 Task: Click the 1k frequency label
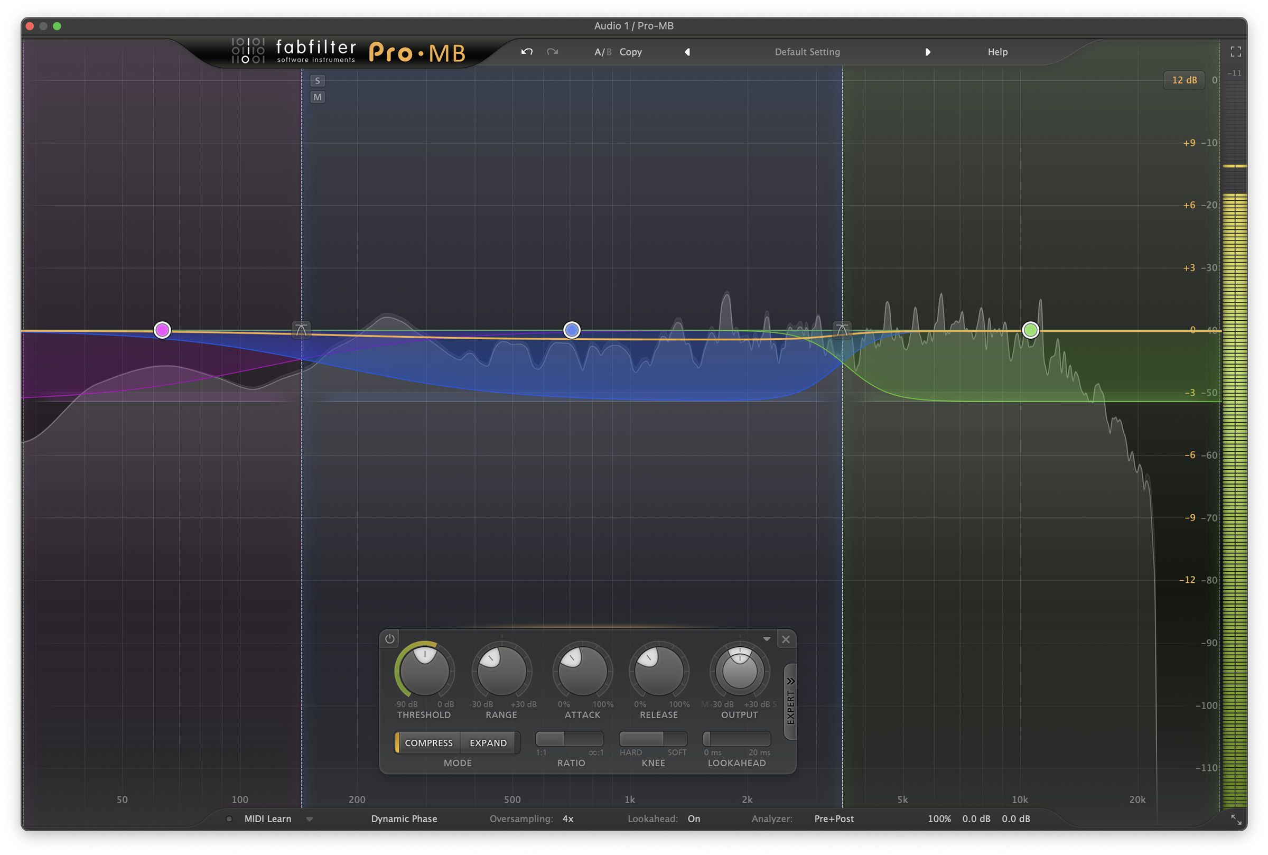point(630,800)
